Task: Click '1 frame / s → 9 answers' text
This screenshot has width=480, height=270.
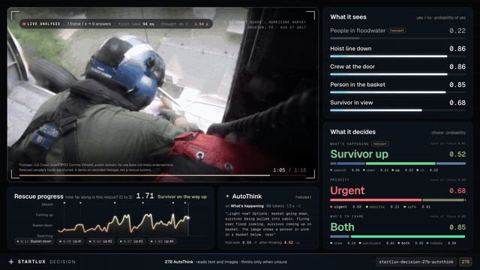Action: [x=89, y=24]
